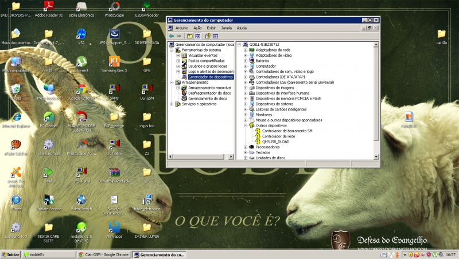The width and height of the screenshot is (459, 259).
Task: Open the cartão folder on desktop
Action: click(x=441, y=37)
